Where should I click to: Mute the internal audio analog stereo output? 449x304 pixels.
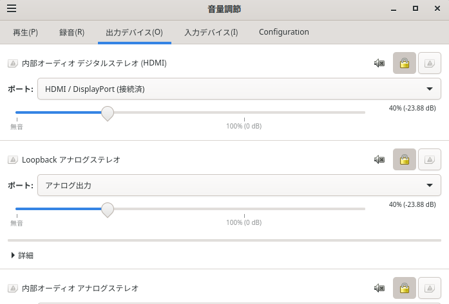[x=379, y=288]
